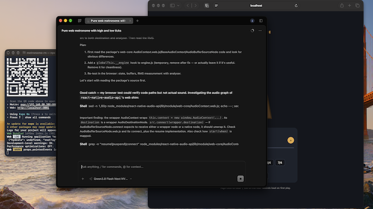Expand the Shell 'grep -n resume' command row
This screenshot has width=373, height=209.
159,144
